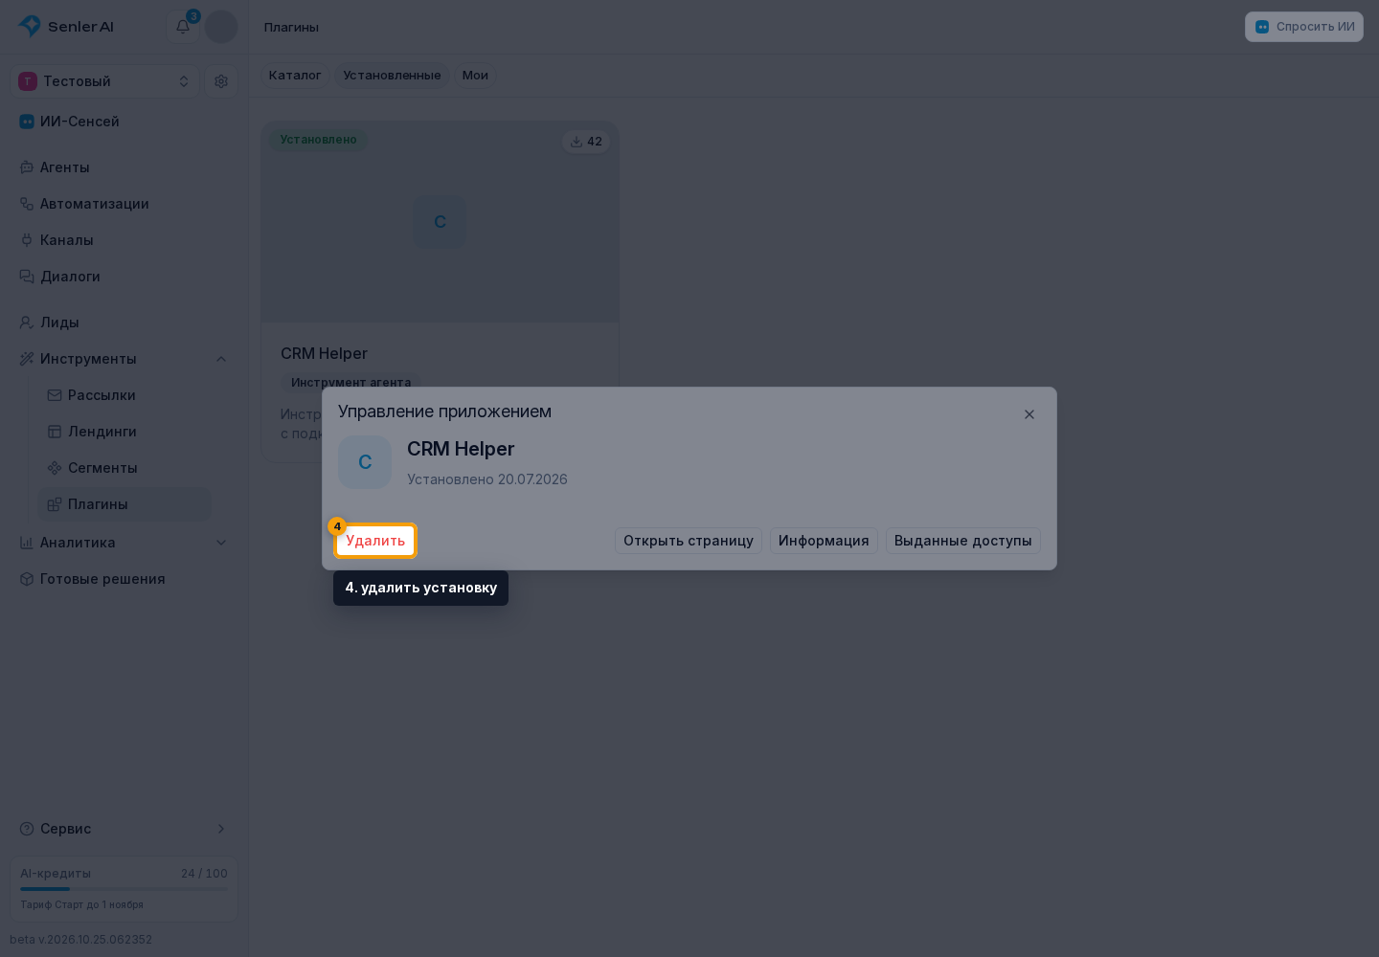Click the beta version text
Image resolution: width=1379 pixels, height=957 pixels.
coord(81,940)
